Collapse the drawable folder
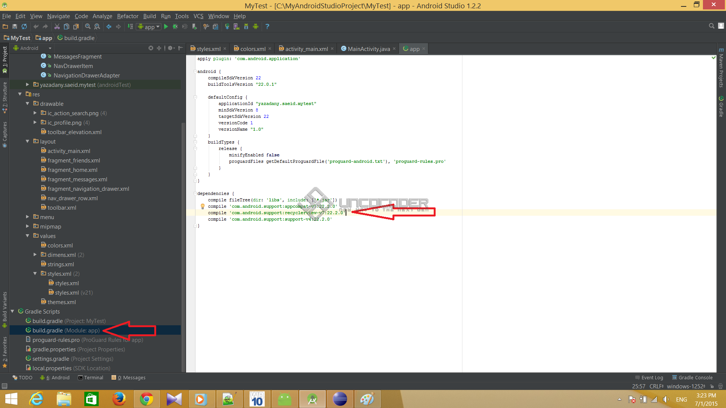 click(27, 104)
